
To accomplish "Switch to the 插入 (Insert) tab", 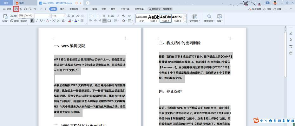I will (62, 9).
